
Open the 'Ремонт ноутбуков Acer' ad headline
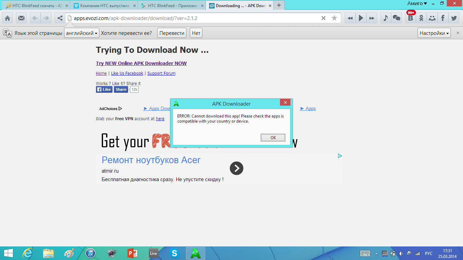pos(151,160)
